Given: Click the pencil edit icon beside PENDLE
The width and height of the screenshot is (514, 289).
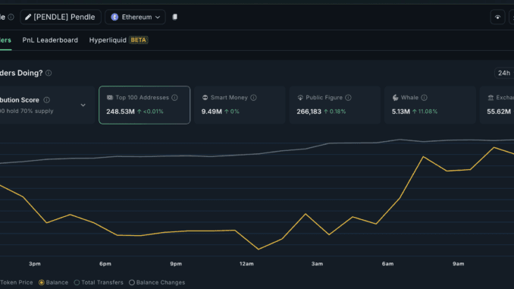Looking at the screenshot, I should [28, 17].
